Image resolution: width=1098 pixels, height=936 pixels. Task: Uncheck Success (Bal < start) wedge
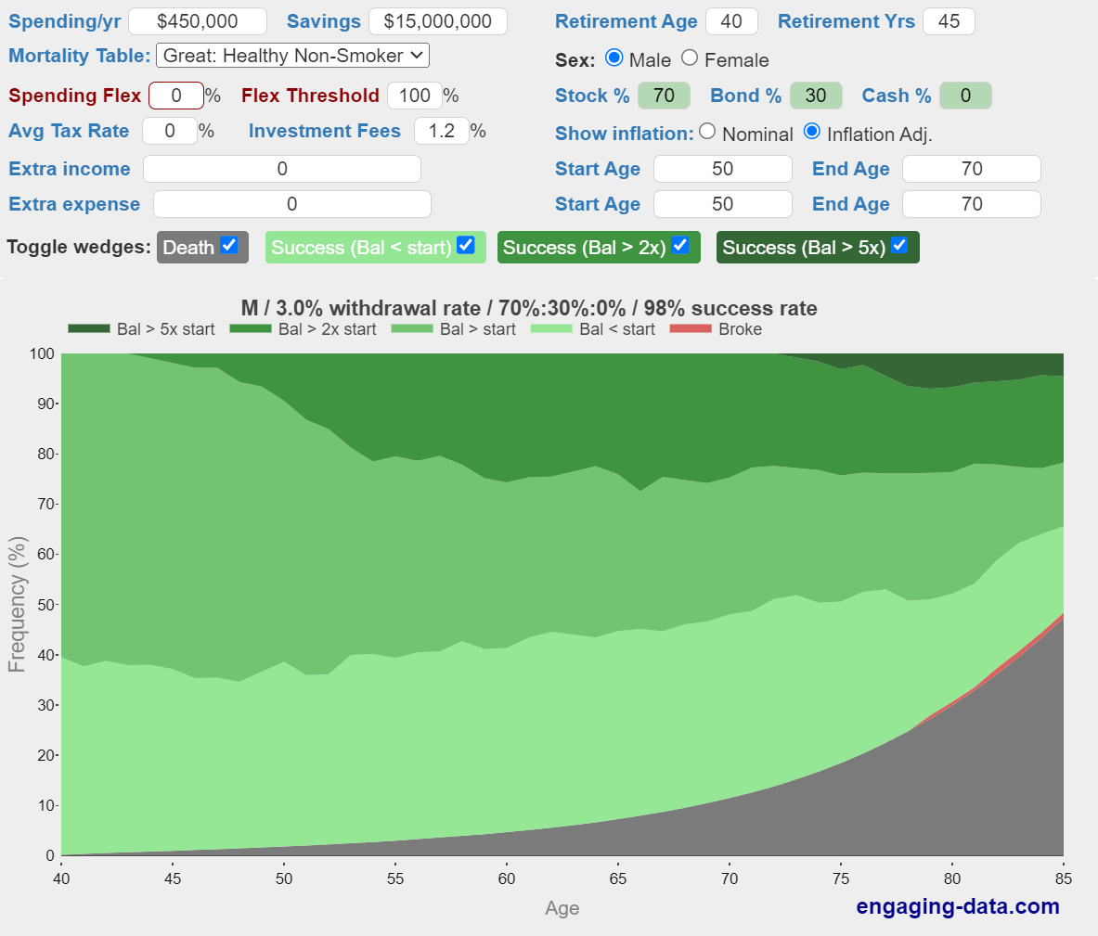pyautogui.click(x=466, y=246)
